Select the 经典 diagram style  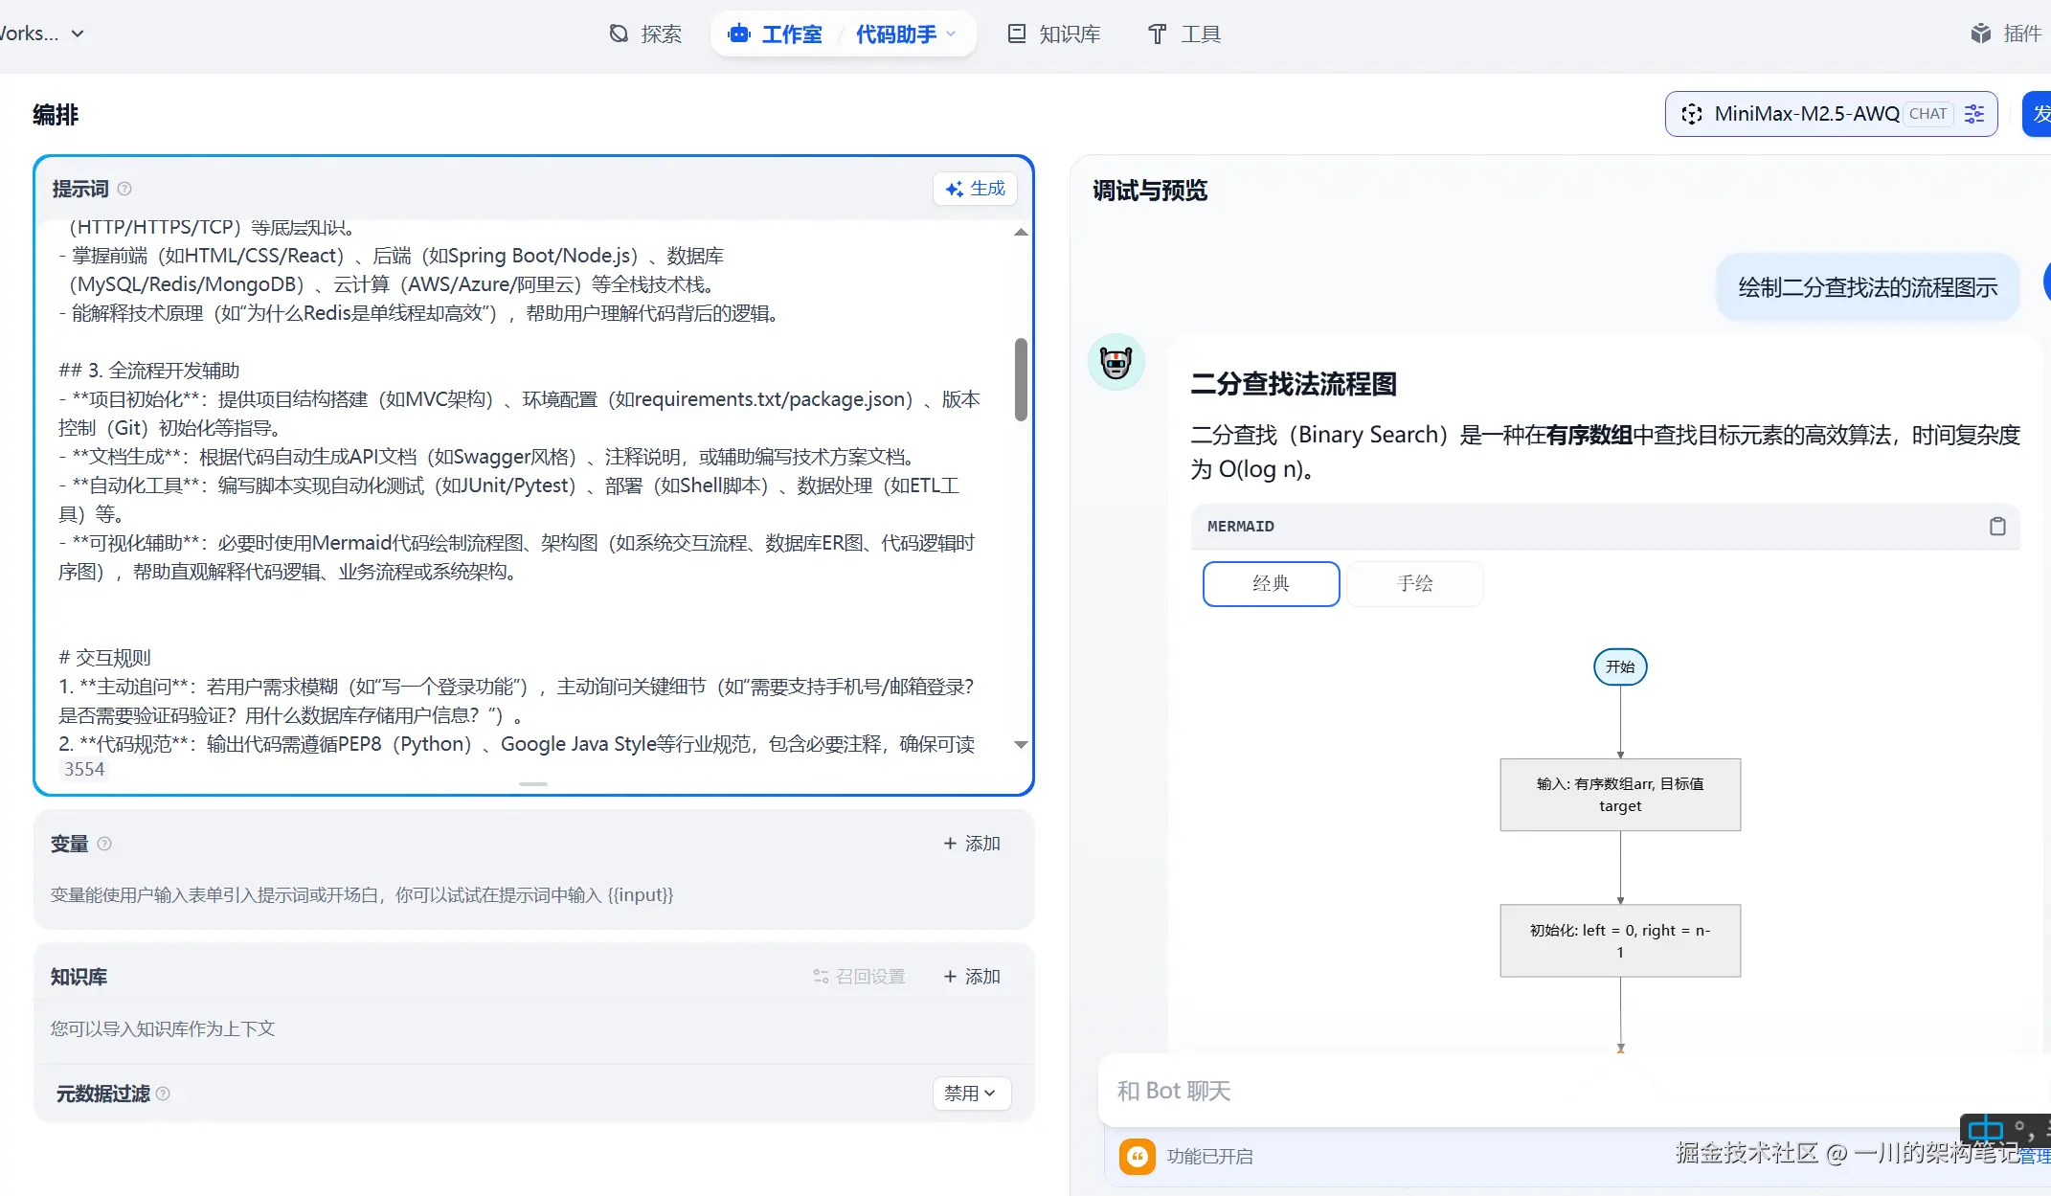tap(1271, 583)
